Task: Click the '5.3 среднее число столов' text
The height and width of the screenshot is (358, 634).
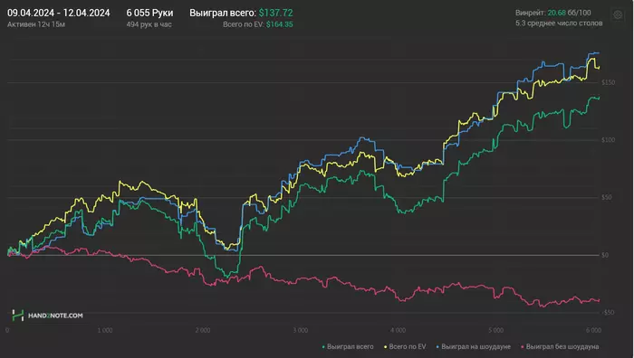Action: point(559,24)
